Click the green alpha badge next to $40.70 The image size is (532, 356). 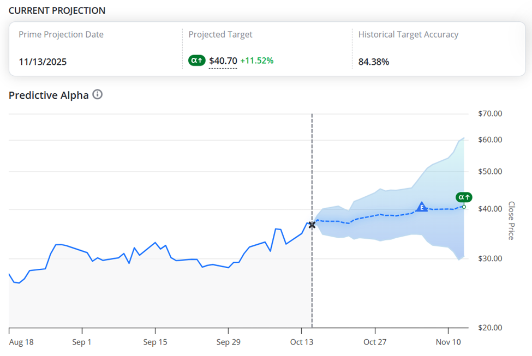tap(196, 61)
